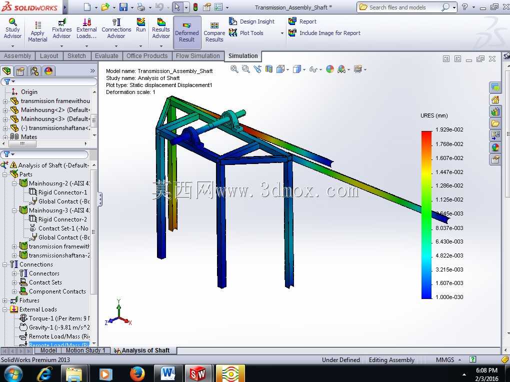Open Firefox from the Windows taskbar
510x382 pixels.
137,373
